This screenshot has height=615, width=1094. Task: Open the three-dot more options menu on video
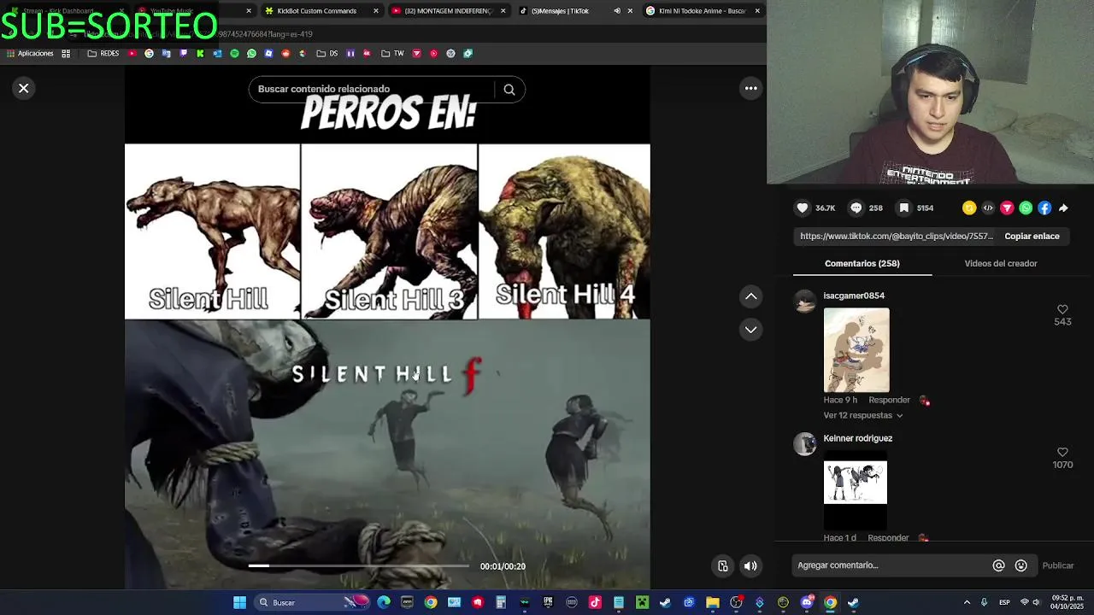click(751, 88)
